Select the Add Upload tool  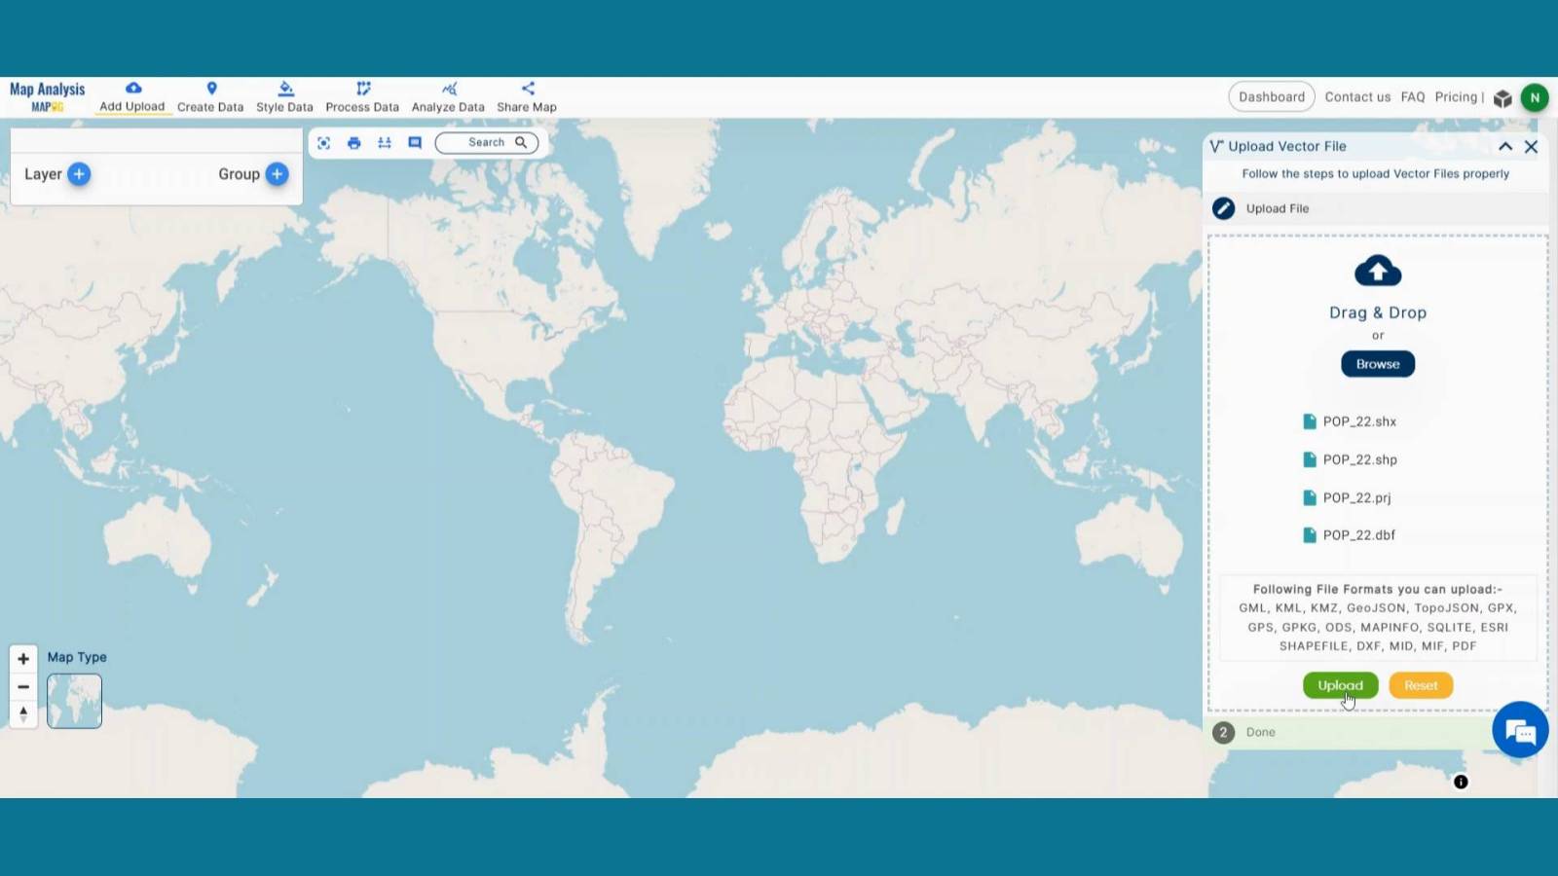click(132, 95)
